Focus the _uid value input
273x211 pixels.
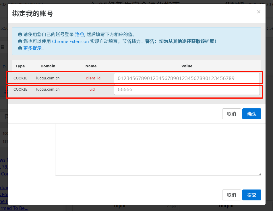[x=187, y=89]
